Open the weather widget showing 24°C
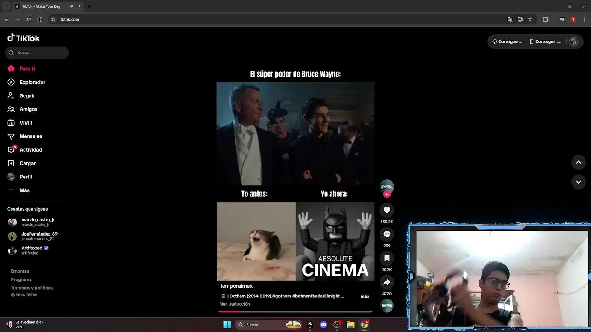 coord(27,325)
